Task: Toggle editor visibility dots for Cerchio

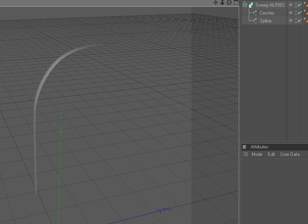Action: coord(296,13)
